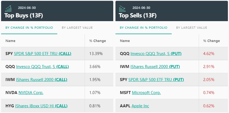Image resolution: width=229 pixels, height=113 pixels.
Task: Click the Top Sells '% Change' column header
Action: [x=212, y=41]
